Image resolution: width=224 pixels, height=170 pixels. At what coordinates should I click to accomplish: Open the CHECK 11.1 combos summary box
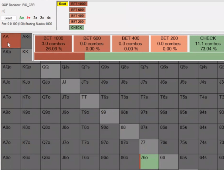[207, 44]
